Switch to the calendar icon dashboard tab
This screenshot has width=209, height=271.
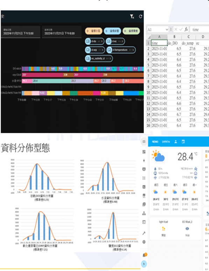(183, 142)
